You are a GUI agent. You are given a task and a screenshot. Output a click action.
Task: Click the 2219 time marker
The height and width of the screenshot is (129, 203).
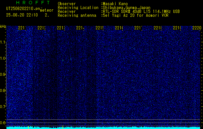(177, 28)
